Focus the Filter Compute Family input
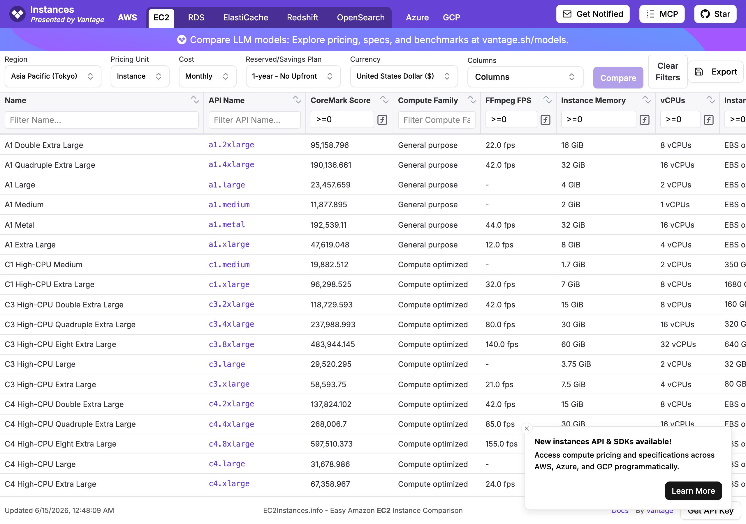The image size is (746, 524). point(437,120)
